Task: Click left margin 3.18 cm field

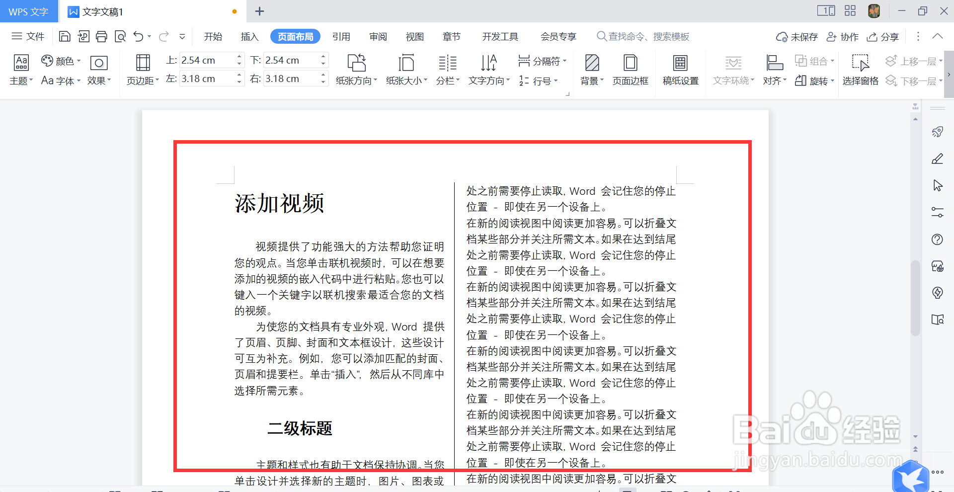Action: [207, 79]
